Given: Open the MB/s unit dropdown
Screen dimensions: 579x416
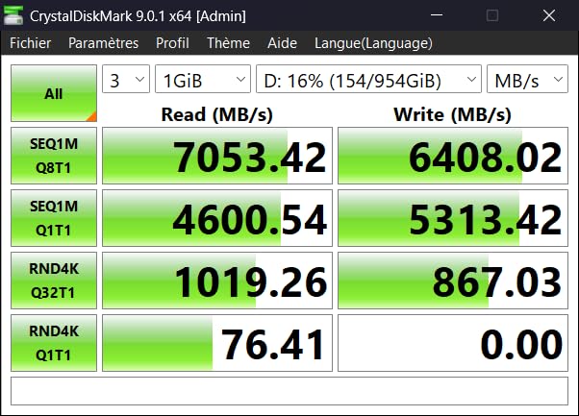Looking at the screenshot, I should click(x=527, y=80).
